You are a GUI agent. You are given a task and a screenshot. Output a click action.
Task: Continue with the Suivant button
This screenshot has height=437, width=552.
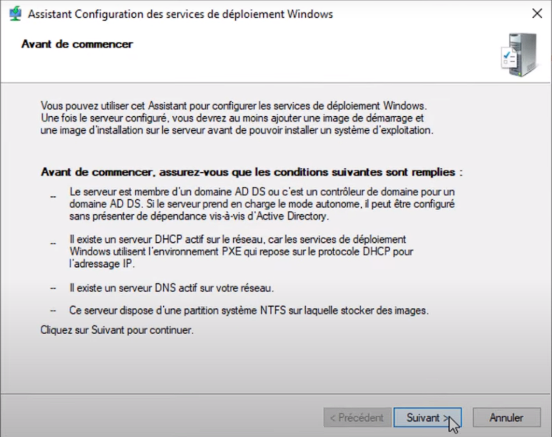(x=428, y=418)
